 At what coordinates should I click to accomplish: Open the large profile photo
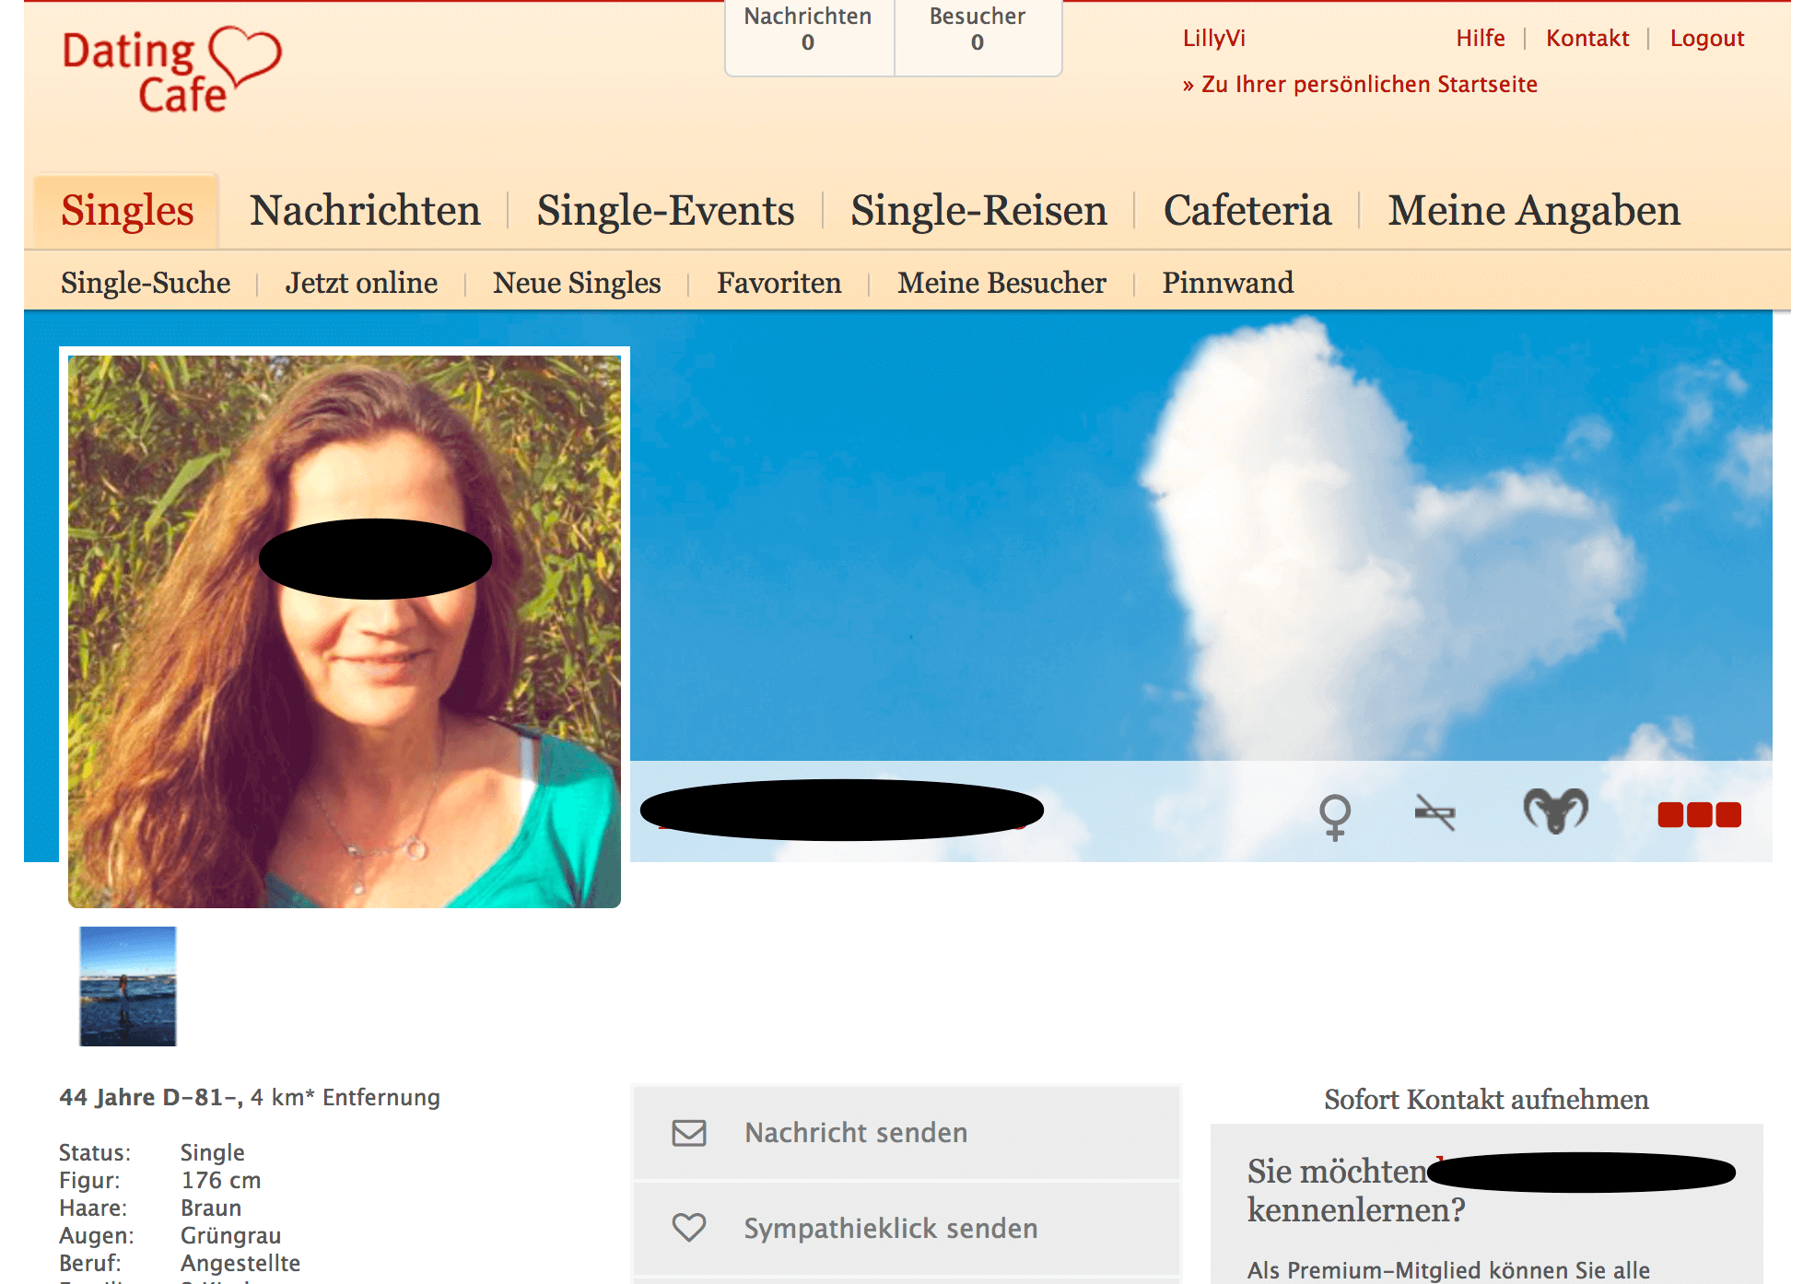coord(345,632)
